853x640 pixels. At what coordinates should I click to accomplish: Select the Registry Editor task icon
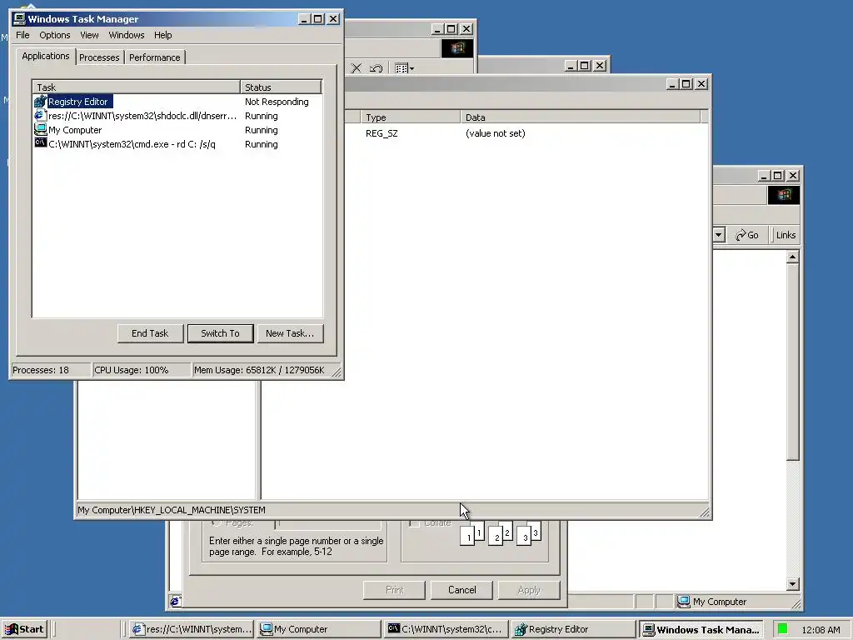pyautogui.click(x=40, y=101)
